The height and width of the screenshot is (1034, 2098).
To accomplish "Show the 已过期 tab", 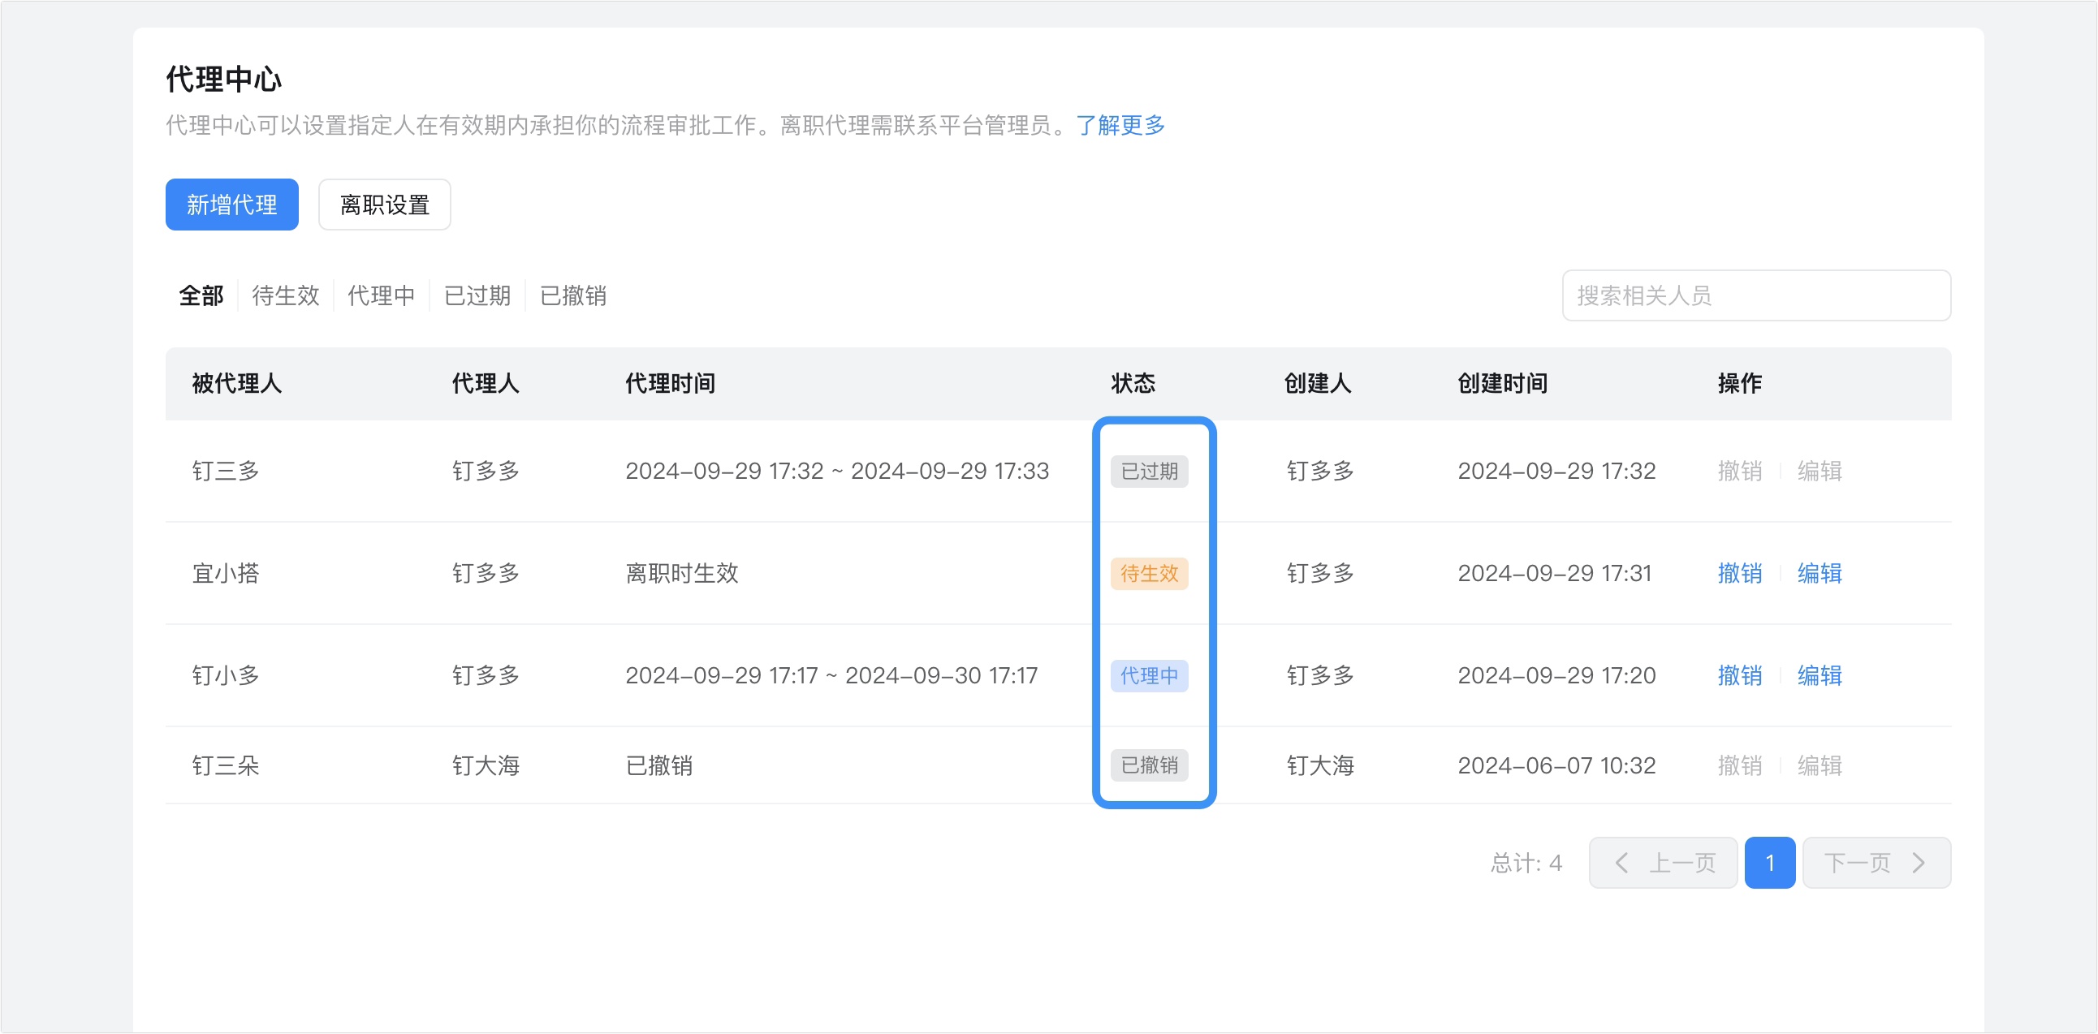I will tap(477, 295).
